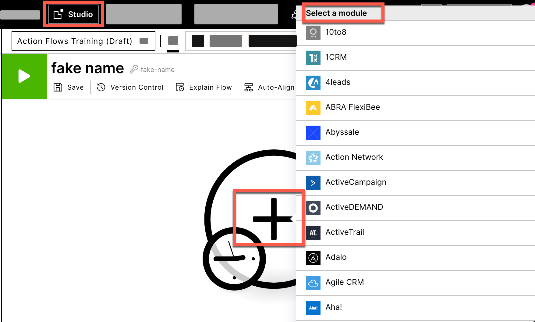Click the Save button
Viewport: 535px width, 322px height.
tap(69, 87)
